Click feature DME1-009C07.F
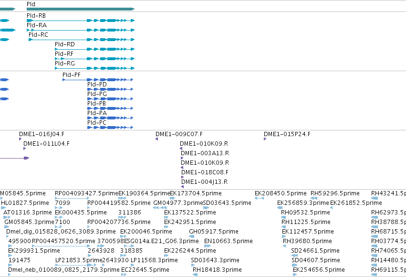Viewport: 406px width, 277px height. 179,135
